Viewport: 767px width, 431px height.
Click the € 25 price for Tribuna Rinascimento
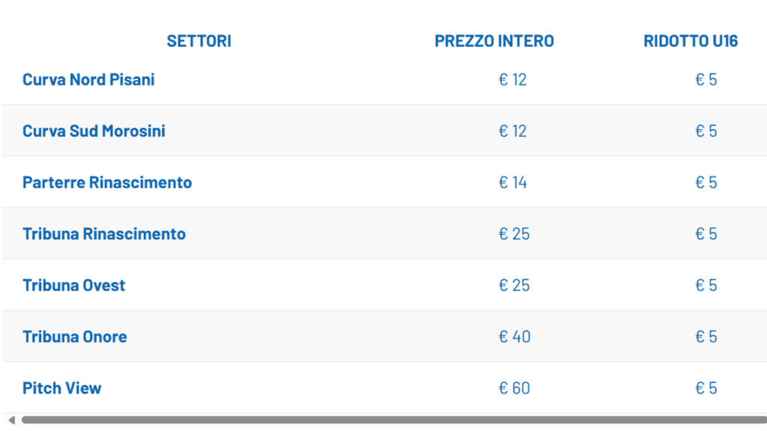click(x=514, y=233)
